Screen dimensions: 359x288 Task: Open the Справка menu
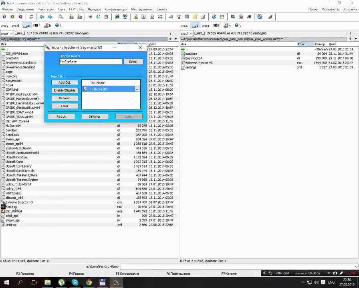(351, 9)
